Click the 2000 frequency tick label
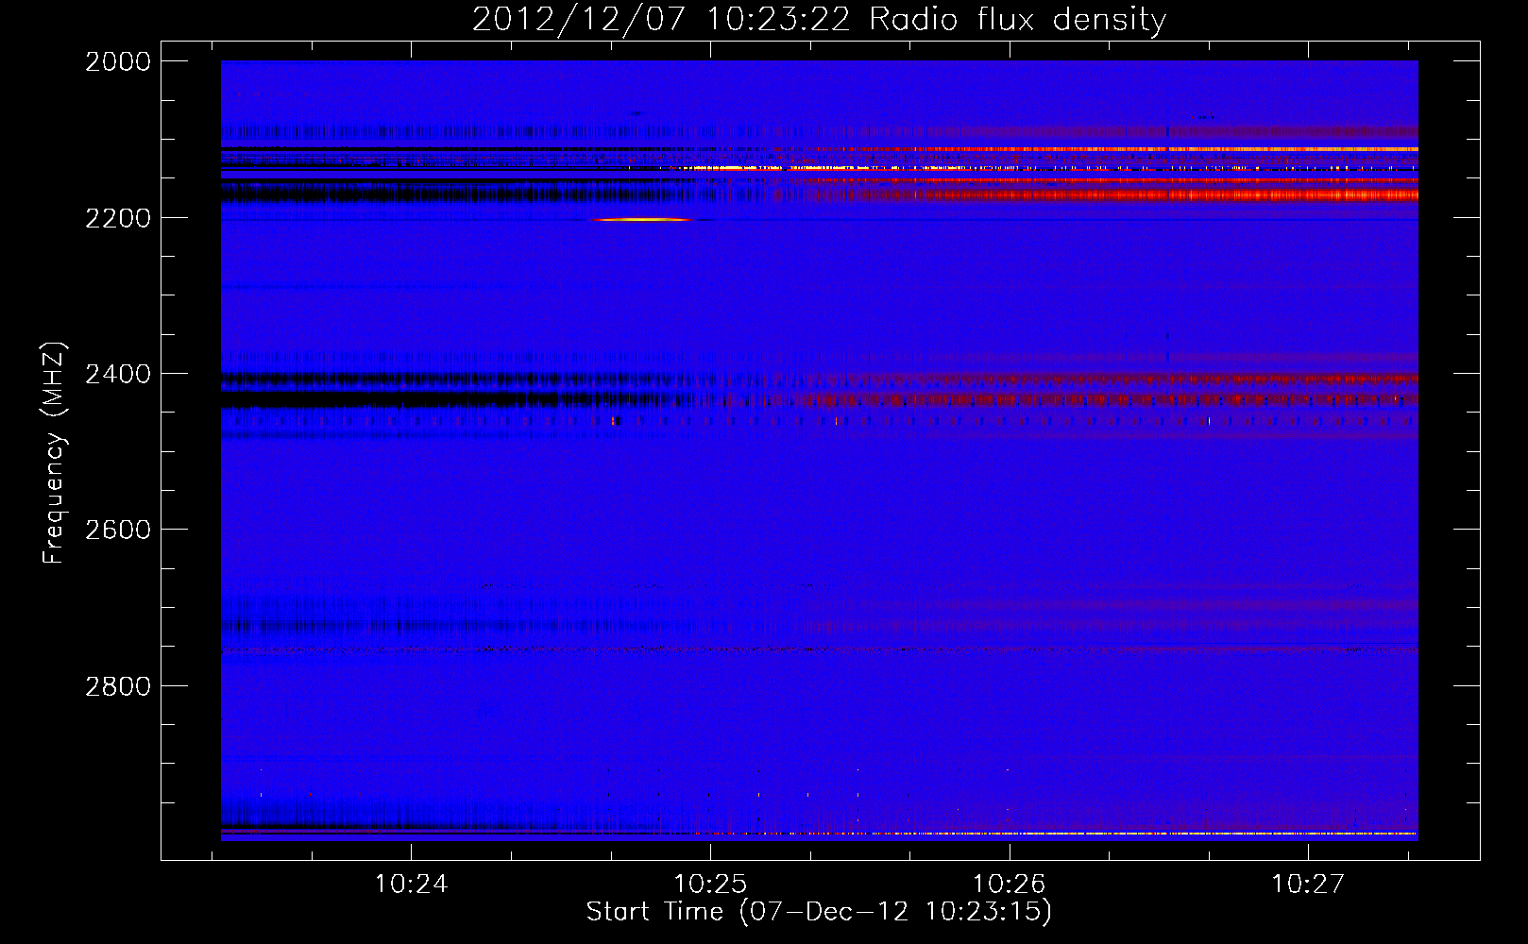Image resolution: width=1528 pixels, height=944 pixels. point(118,61)
